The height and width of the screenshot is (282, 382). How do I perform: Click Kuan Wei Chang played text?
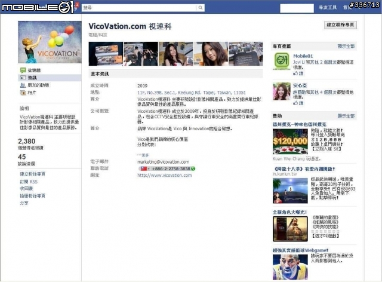pyautogui.click(x=297, y=159)
